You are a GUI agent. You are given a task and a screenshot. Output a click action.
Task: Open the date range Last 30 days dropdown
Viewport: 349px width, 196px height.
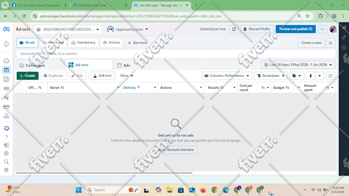[x=298, y=65]
